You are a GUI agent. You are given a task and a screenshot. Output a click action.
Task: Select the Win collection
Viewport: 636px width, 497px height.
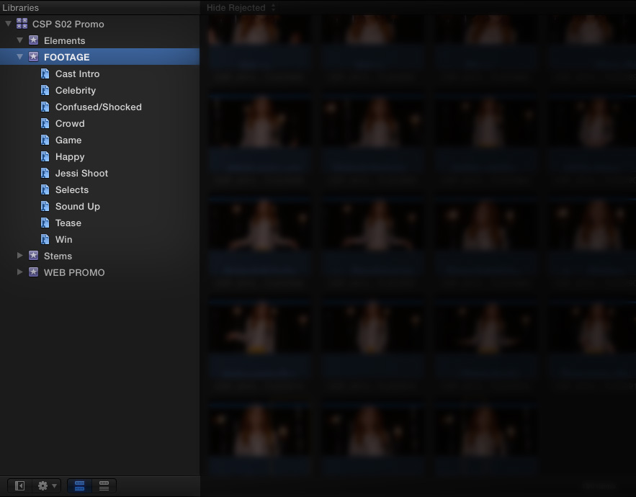(63, 239)
